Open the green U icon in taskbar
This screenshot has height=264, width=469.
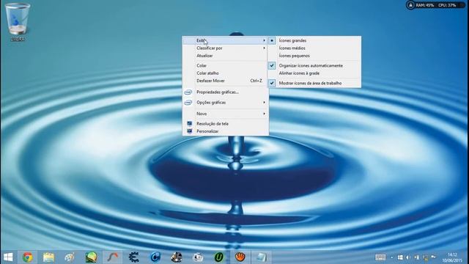pos(219,257)
